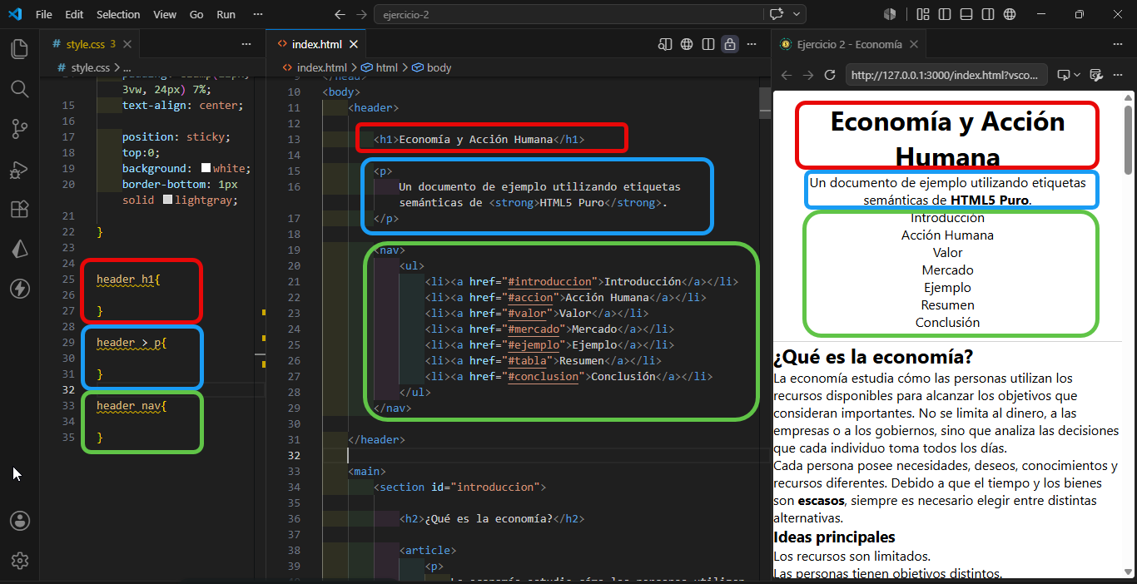The image size is (1137, 584).
Task: Switch to the index.html tab
Action: tap(316, 44)
